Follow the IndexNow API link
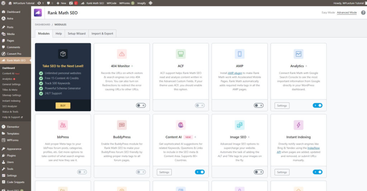The image size is (367, 191). (299, 150)
